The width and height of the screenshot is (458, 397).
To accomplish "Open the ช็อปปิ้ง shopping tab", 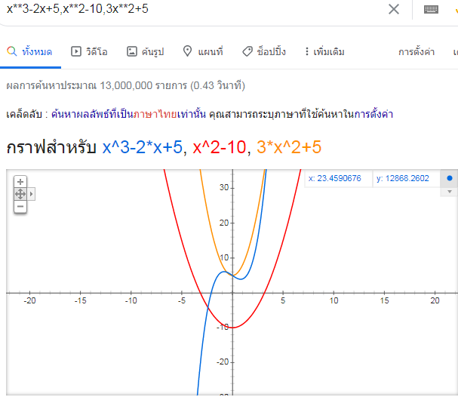I will coord(264,52).
